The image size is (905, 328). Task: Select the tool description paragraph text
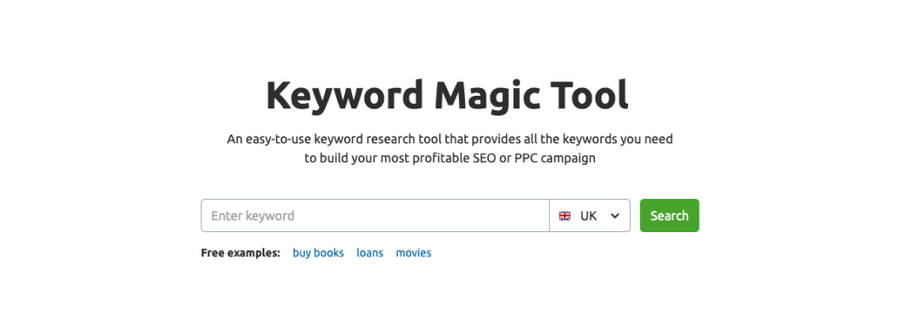[450, 149]
